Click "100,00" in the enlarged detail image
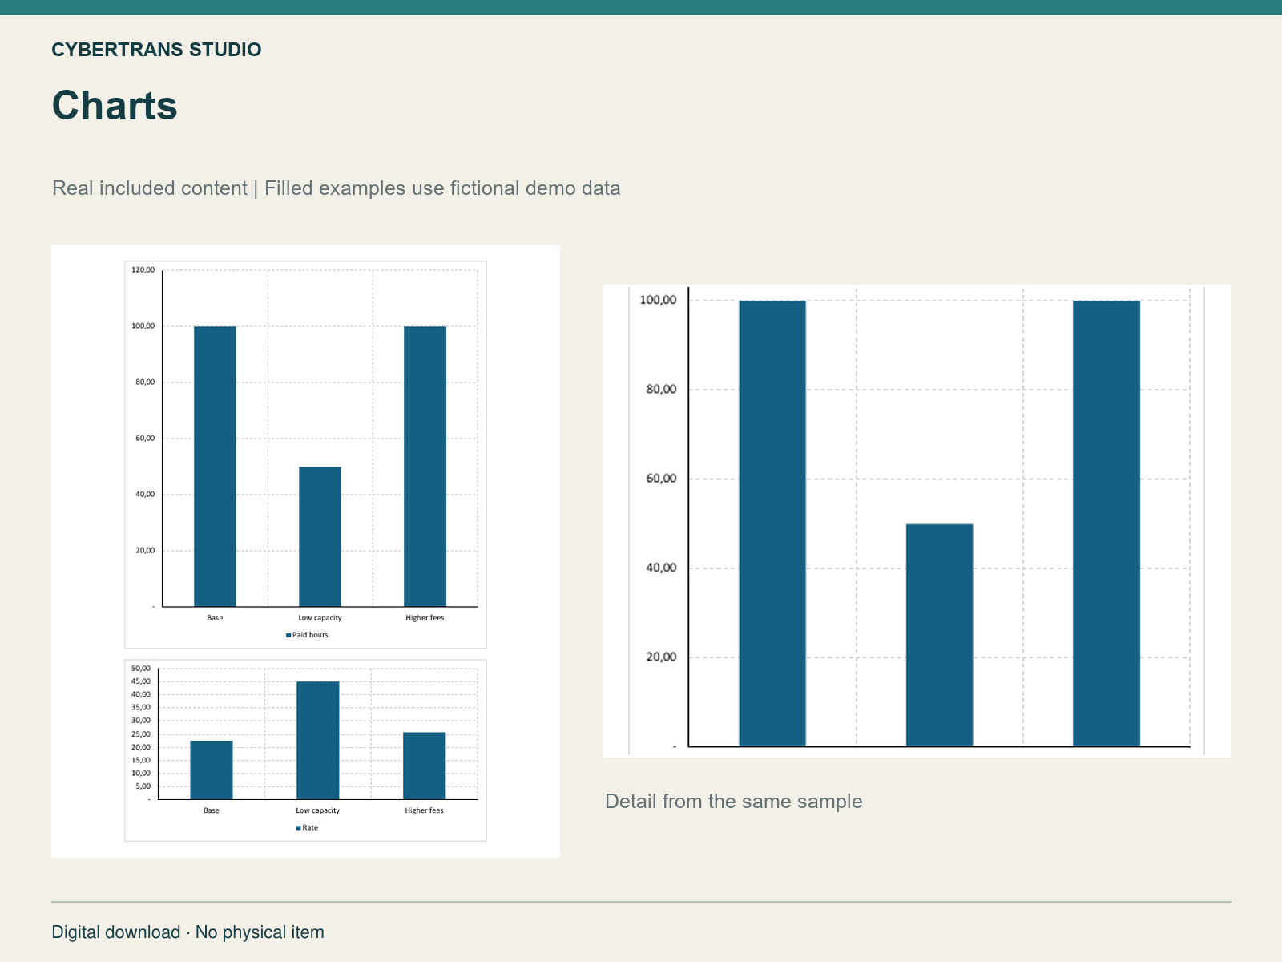 (x=659, y=301)
